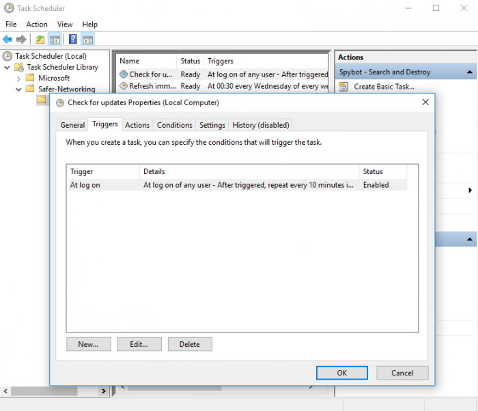The height and width of the screenshot is (411, 478).
Task: Toggle the Show/Hide Console Tree toolbar icon
Action: pos(55,40)
